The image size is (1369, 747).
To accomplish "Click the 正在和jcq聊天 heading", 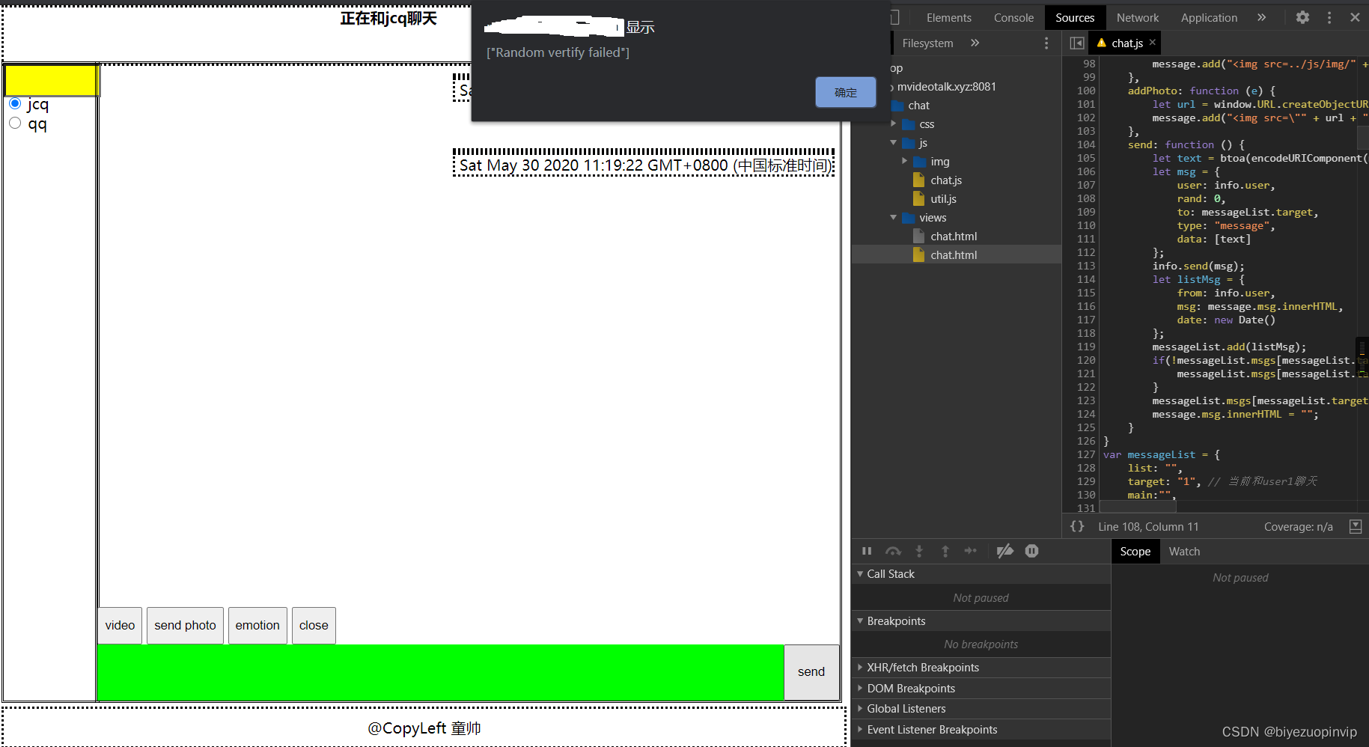I will point(388,19).
